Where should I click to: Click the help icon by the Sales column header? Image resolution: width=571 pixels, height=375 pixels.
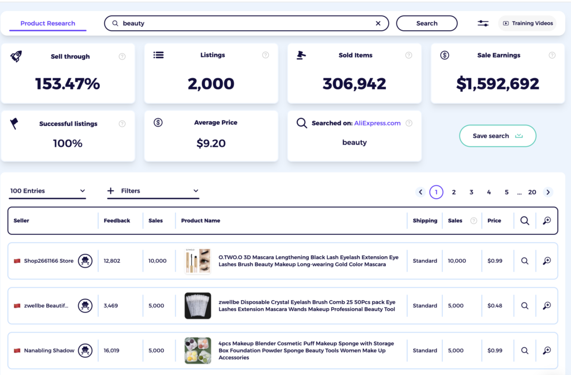click(x=472, y=220)
